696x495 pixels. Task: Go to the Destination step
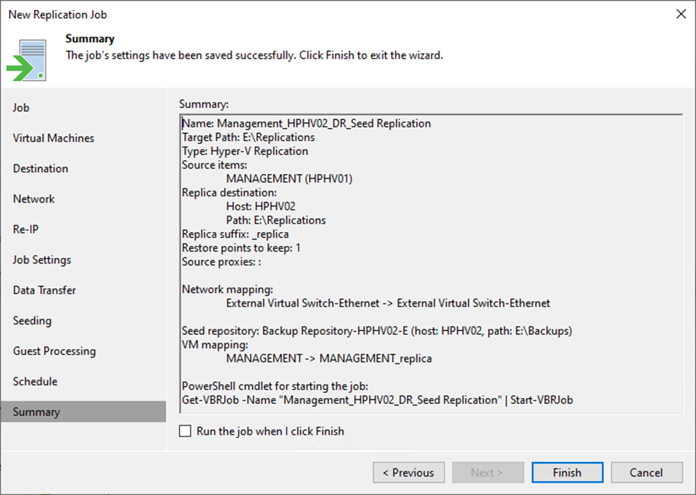(x=40, y=168)
